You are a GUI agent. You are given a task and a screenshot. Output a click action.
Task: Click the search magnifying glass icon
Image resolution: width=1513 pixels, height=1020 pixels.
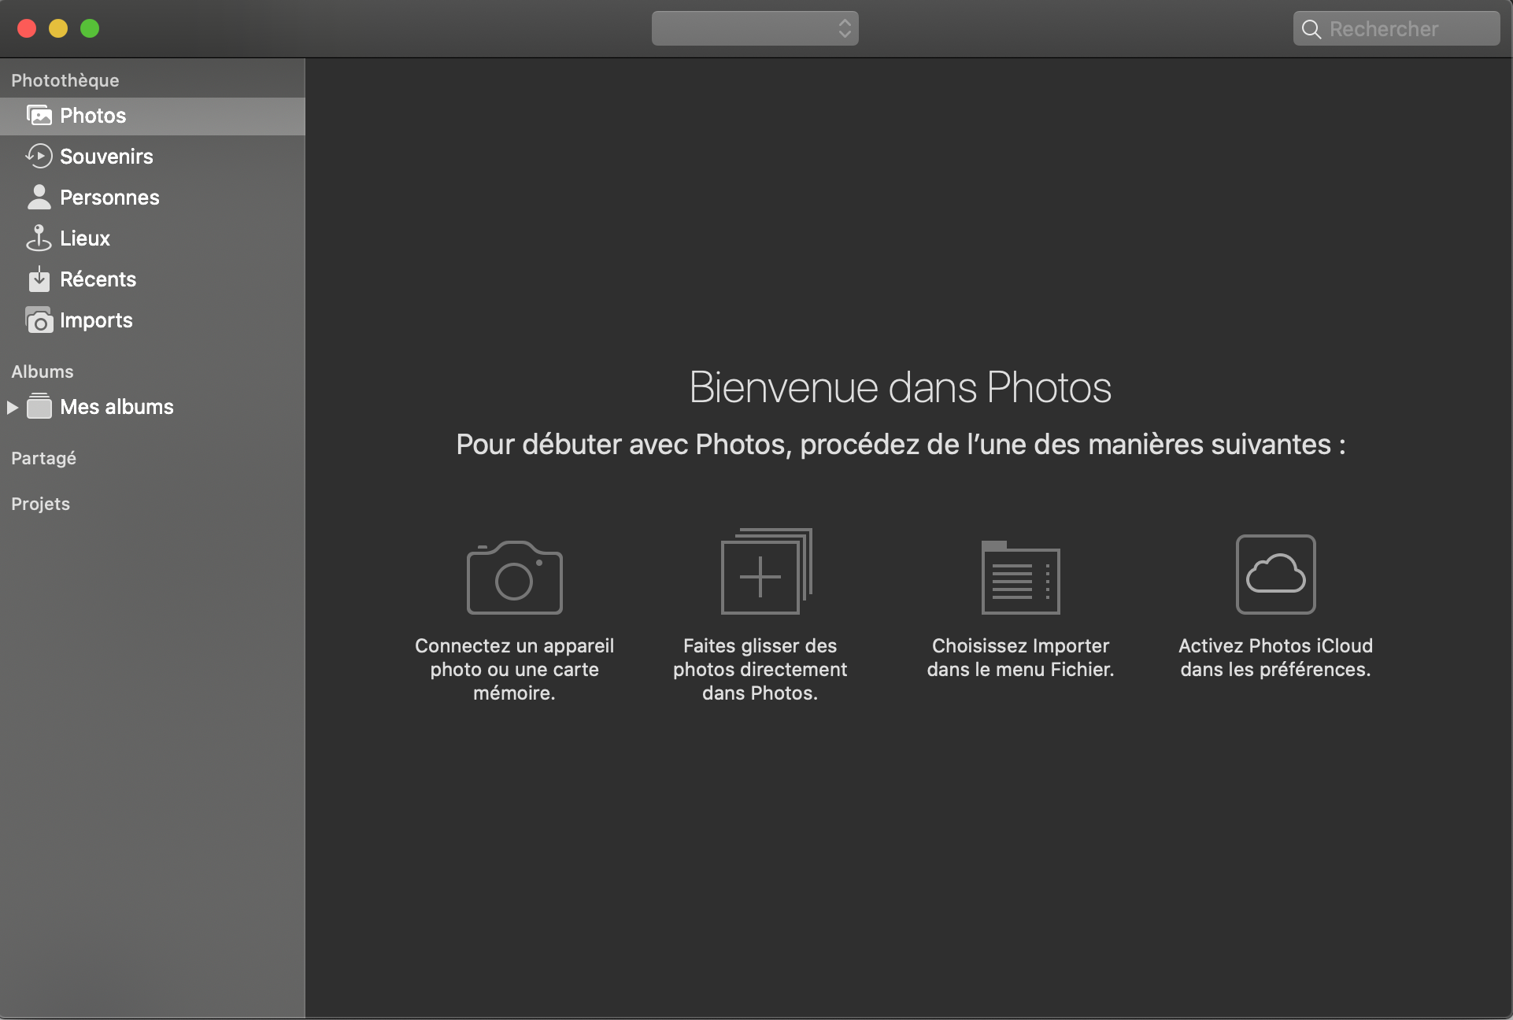1311,29
